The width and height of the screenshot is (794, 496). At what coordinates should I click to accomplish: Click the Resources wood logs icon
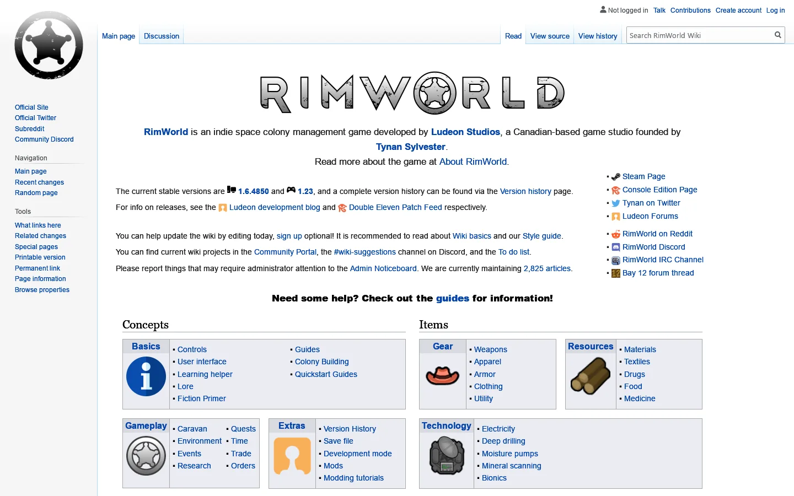(591, 376)
